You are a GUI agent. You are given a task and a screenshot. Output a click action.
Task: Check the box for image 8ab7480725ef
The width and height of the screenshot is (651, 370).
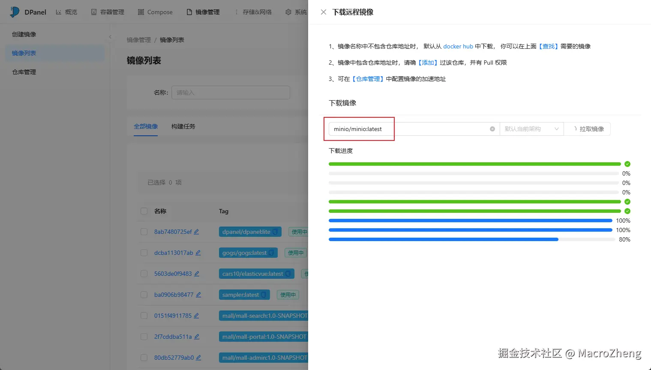(144, 232)
